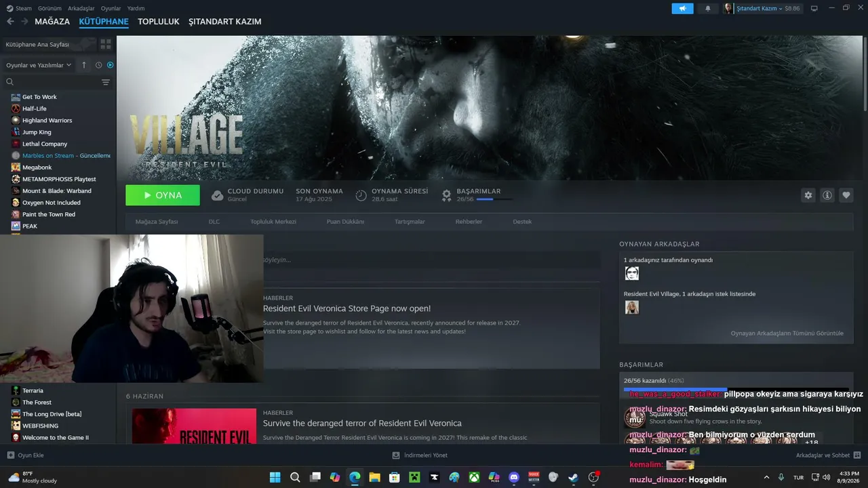This screenshot has height=488, width=868.
Task: Open the notifications bell
Action: tap(708, 9)
